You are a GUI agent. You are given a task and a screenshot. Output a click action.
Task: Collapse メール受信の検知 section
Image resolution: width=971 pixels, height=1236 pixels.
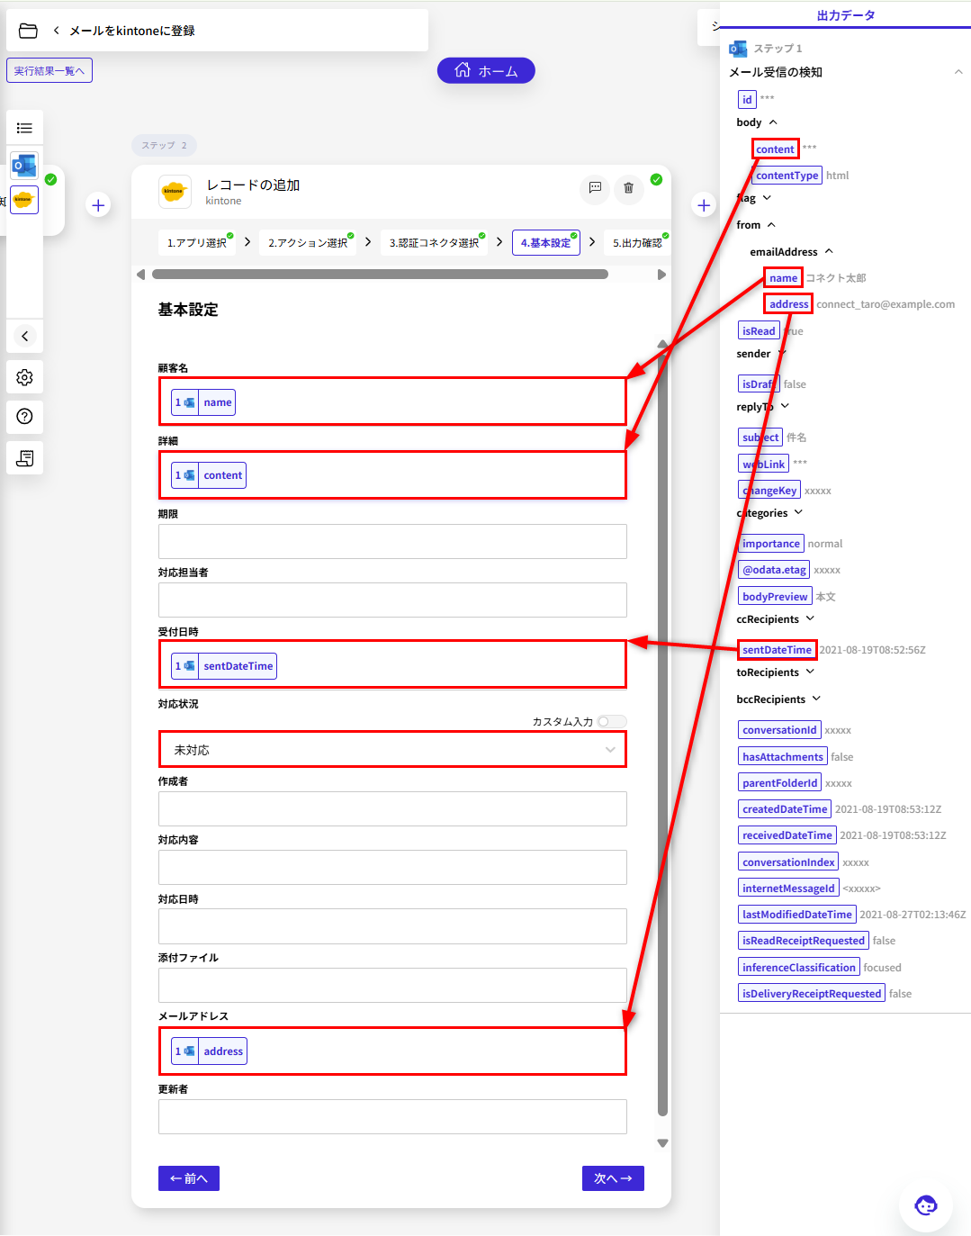pyautogui.click(x=958, y=72)
